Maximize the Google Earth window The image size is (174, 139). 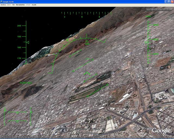[x=169, y=2]
